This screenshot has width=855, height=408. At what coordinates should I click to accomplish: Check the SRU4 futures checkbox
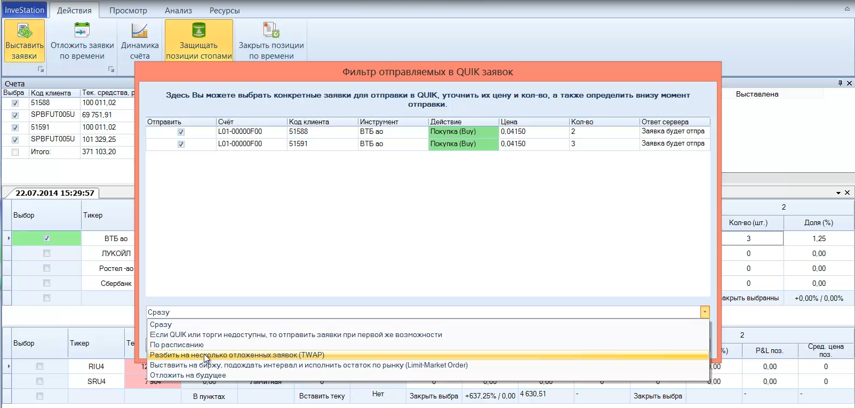tap(39, 381)
